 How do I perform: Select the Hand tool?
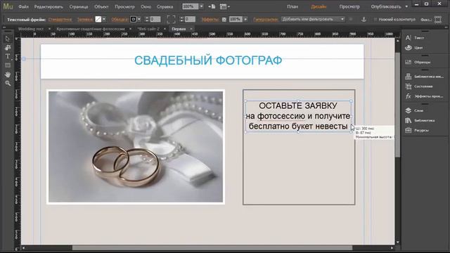[8, 74]
